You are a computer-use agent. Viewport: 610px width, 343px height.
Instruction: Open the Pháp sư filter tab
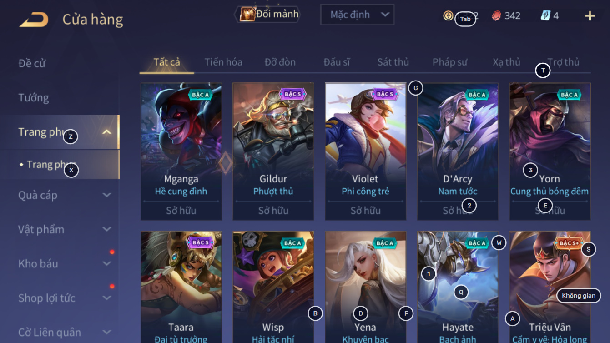click(450, 62)
